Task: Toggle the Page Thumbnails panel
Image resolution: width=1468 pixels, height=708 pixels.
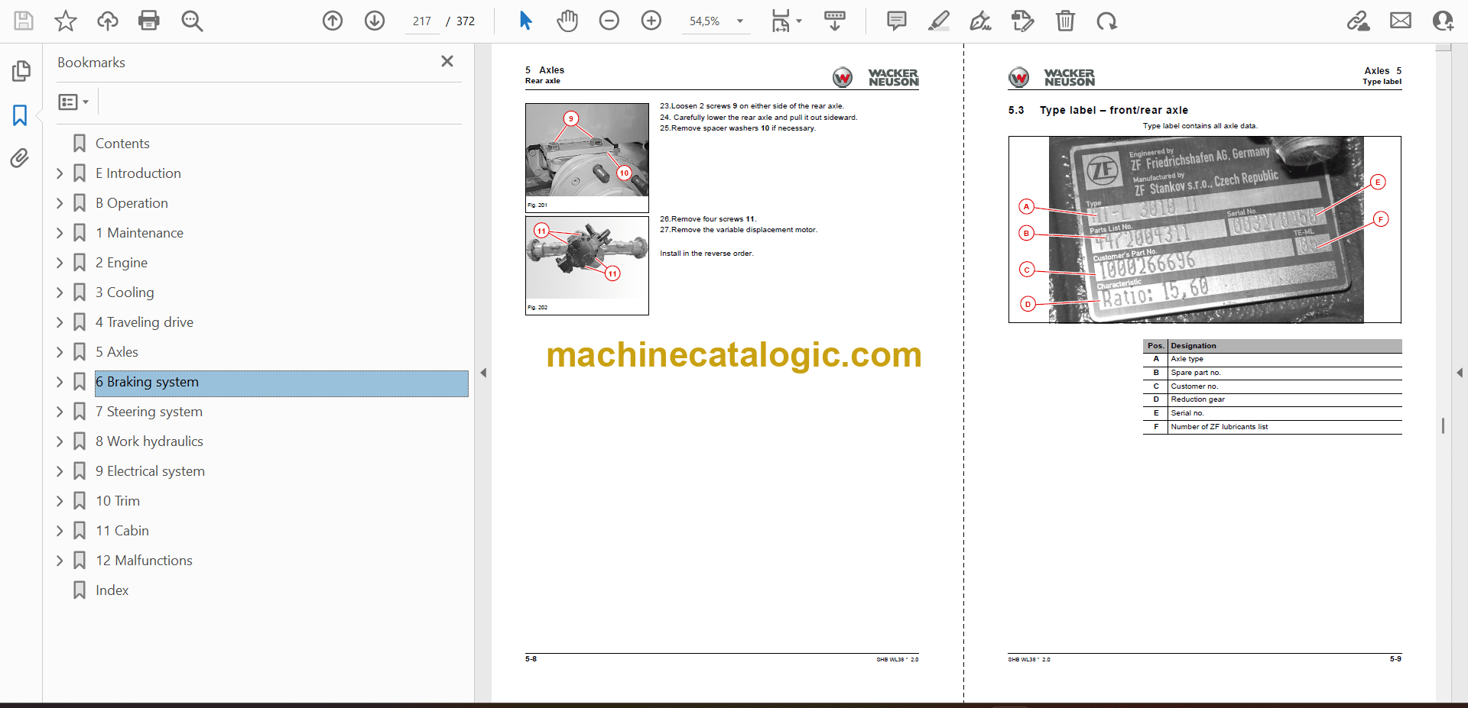Action: 21,71
